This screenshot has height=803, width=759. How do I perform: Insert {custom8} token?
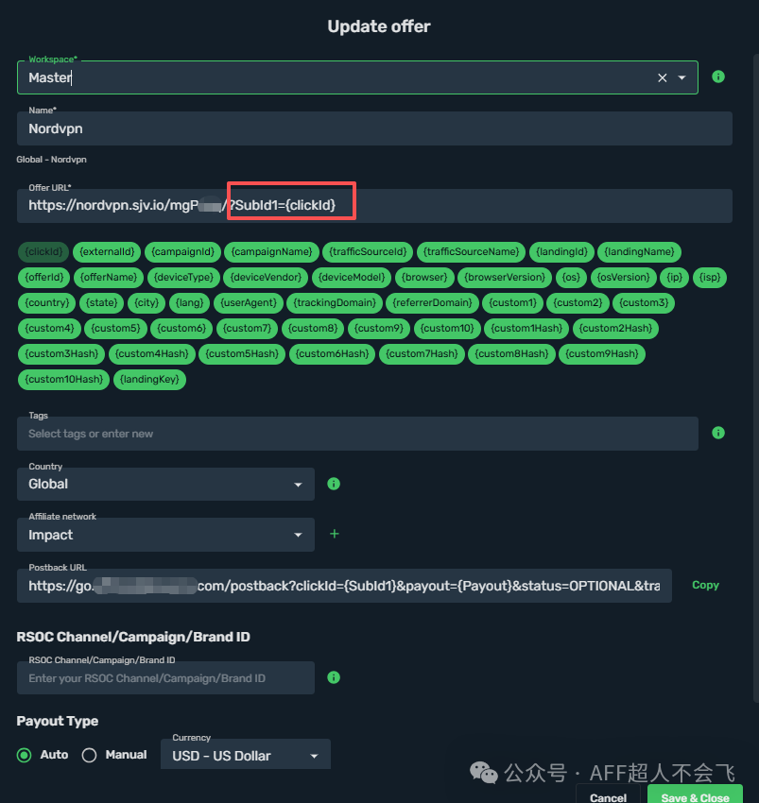(x=313, y=329)
